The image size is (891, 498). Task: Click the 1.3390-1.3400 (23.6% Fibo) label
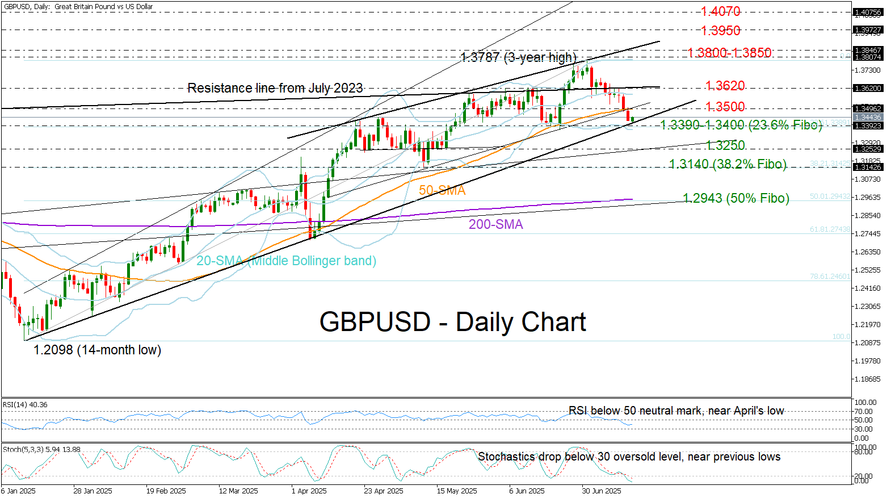click(741, 125)
